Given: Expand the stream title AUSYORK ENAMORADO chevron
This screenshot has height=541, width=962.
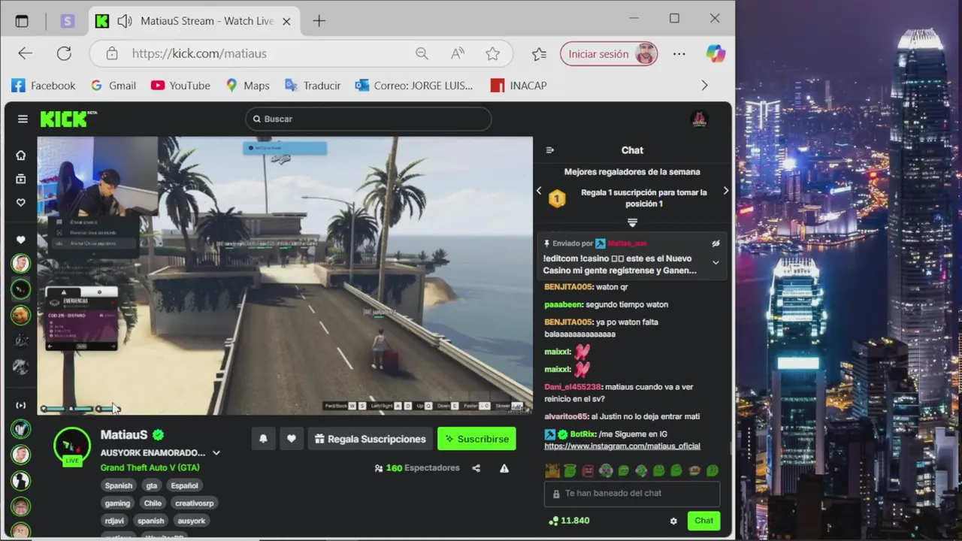Looking at the screenshot, I should click(216, 453).
